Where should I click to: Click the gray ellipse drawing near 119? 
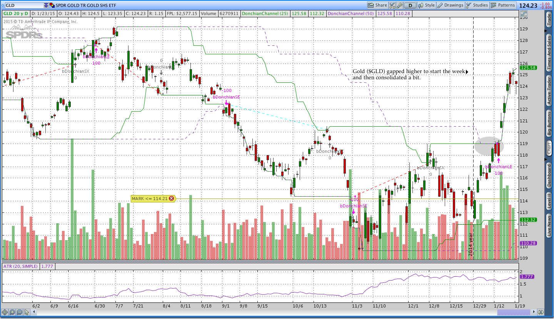[x=489, y=146]
